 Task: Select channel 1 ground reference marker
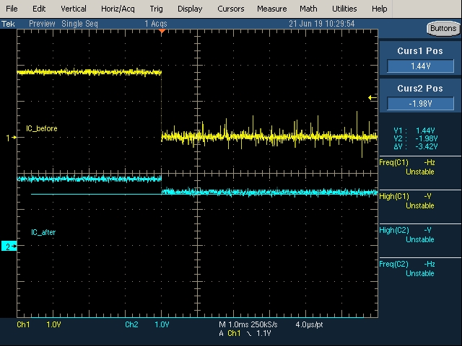pyautogui.click(x=12, y=138)
